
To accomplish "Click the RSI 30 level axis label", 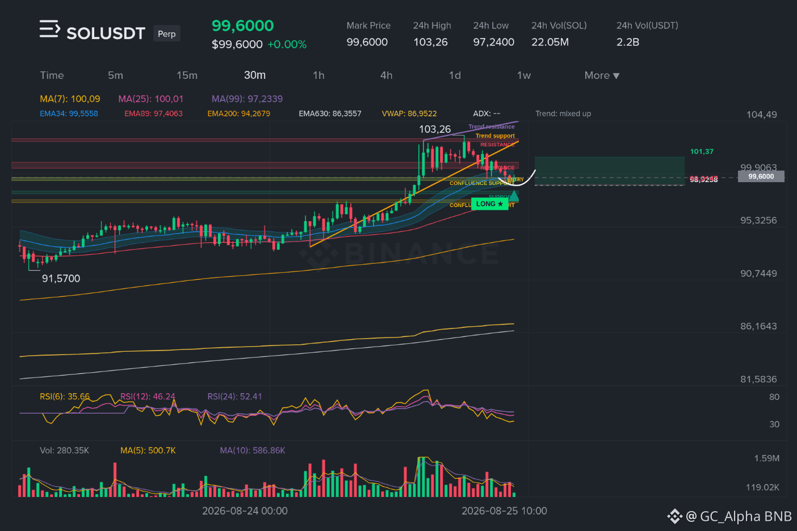I will click(774, 424).
